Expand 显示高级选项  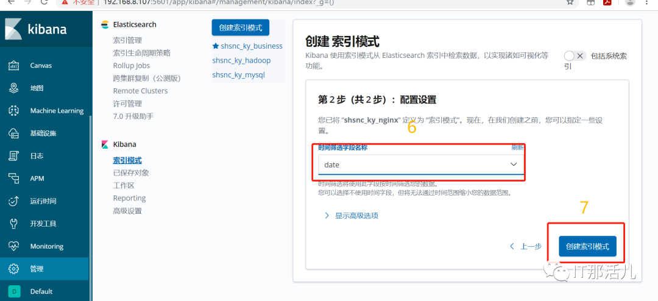point(352,216)
